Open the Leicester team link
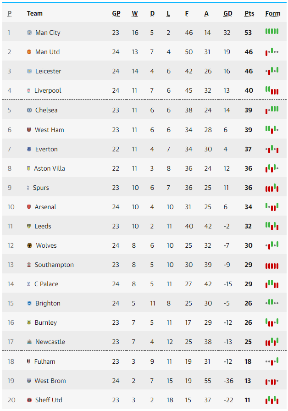The height and width of the screenshot is (411, 288). pyautogui.click(x=48, y=71)
